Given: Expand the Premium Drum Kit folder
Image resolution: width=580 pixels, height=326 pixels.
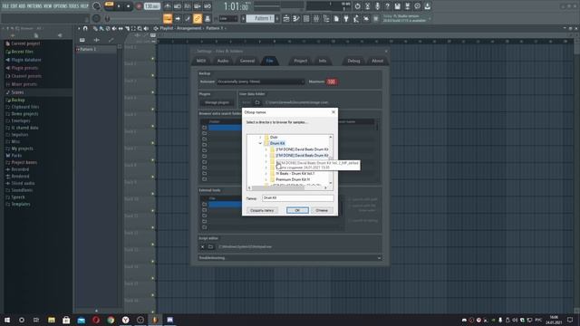Looking at the screenshot, I should pyautogui.click(x=266, y=179).
